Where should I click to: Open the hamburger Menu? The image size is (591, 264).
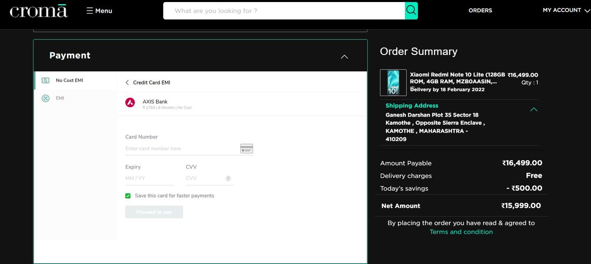99,11
